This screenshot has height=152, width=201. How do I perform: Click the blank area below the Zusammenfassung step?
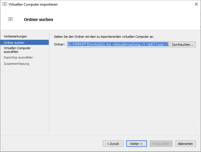pos(25,100)
